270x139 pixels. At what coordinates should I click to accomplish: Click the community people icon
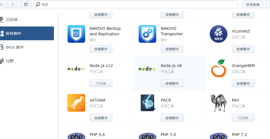(2, 61)
